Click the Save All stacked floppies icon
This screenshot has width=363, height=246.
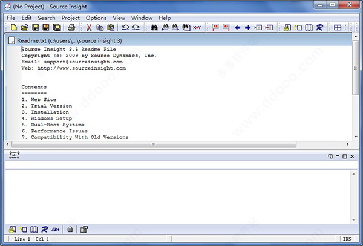[57, 28]
